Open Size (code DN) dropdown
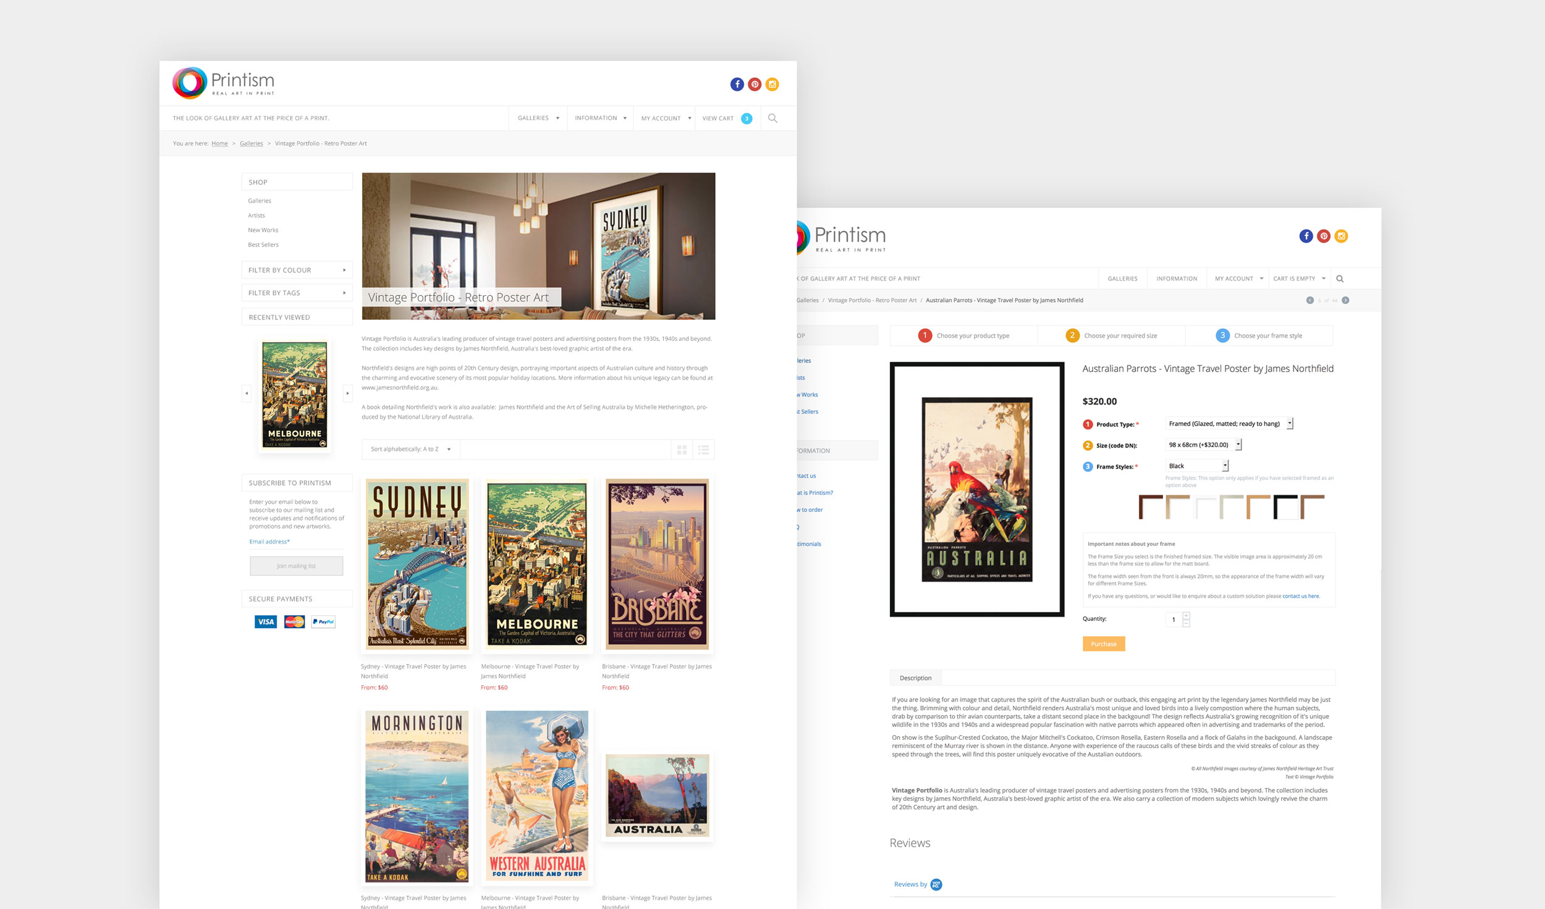This screenshot has width=1545, height=909. [x=1203, y=445]
